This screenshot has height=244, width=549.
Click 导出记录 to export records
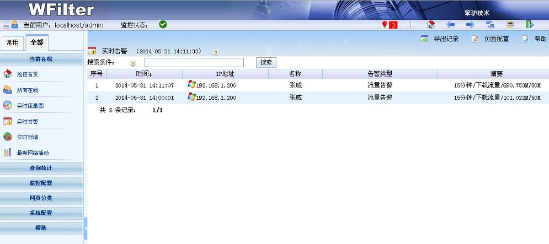[440, 39]
